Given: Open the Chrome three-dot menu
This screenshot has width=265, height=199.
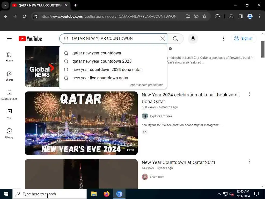Looking at the screenshot, I should tap(259, 16).
